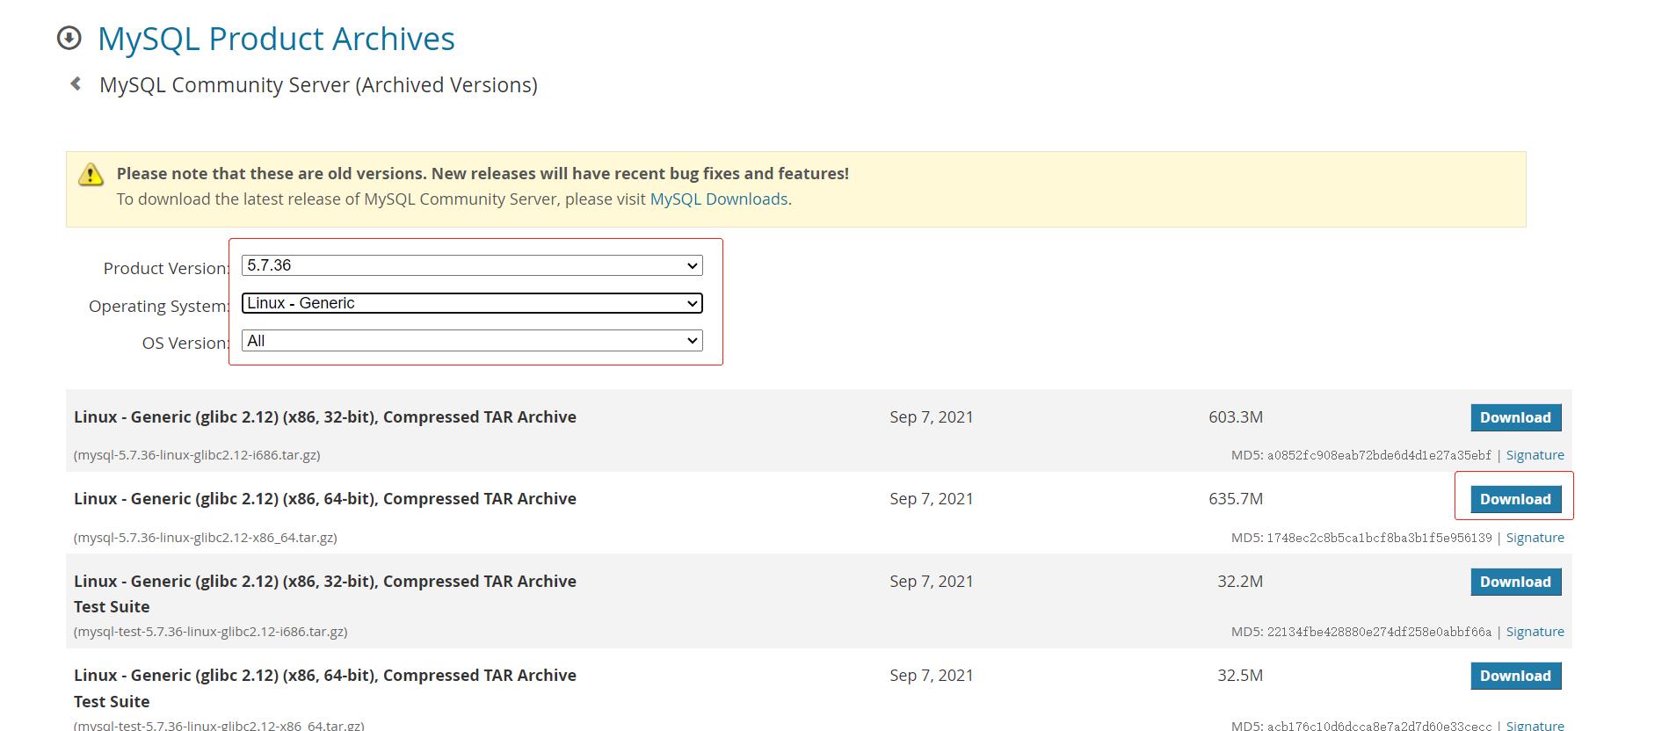
Task: Open the Operating System Linux - Generic dropdown
Action: click(x=472, y=303)
